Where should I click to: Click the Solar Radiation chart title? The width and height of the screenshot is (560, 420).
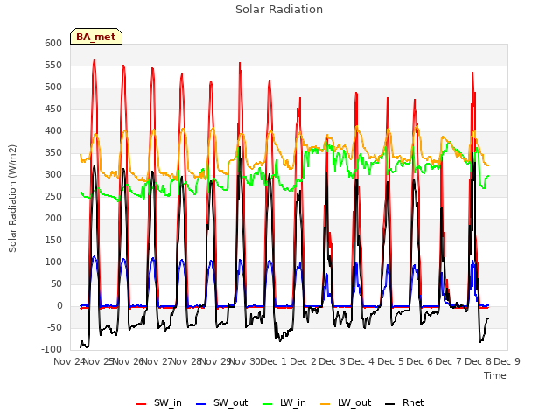279,10
